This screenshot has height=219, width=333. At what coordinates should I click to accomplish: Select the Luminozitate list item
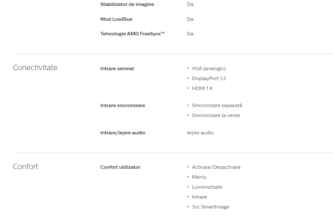[x=207, y=187]
